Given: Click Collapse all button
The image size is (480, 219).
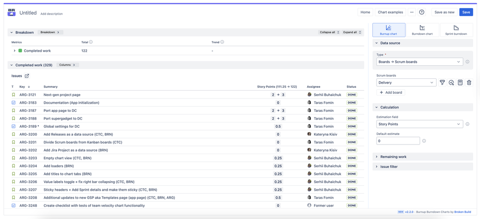Looking at the screenshot, I should pyautogui.click(x=329, y=32).
